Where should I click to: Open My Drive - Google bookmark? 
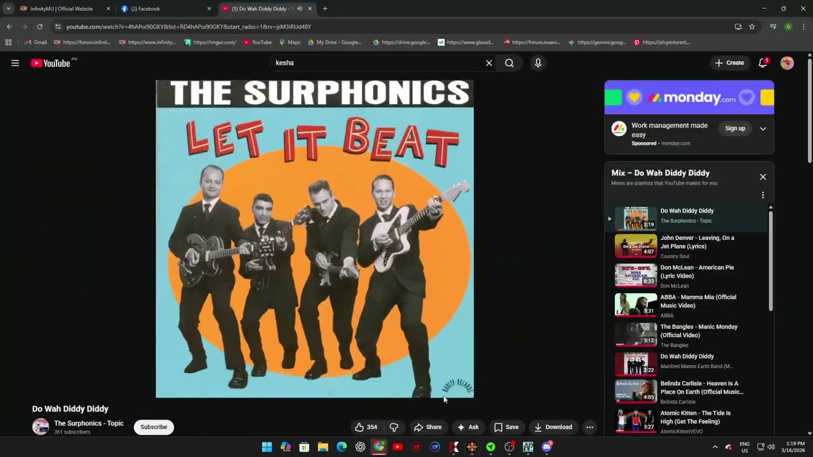335,43
